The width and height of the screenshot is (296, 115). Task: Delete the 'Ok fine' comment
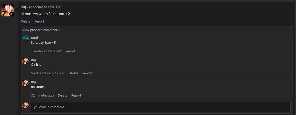click(73, 73)
